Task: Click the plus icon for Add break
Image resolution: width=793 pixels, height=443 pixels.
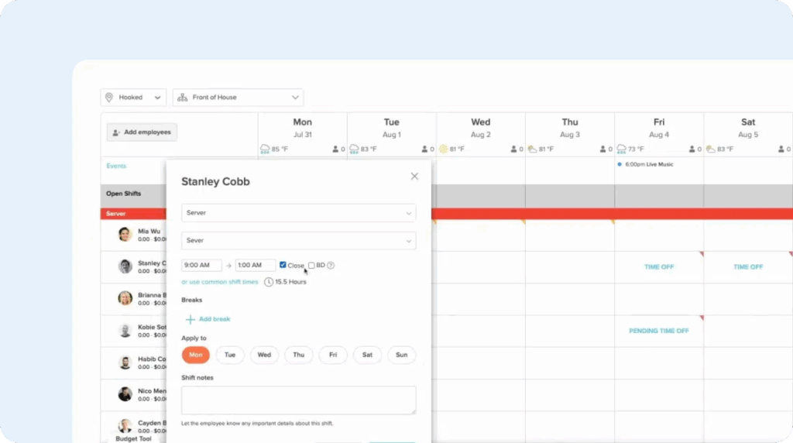Action: pos(191,319)
